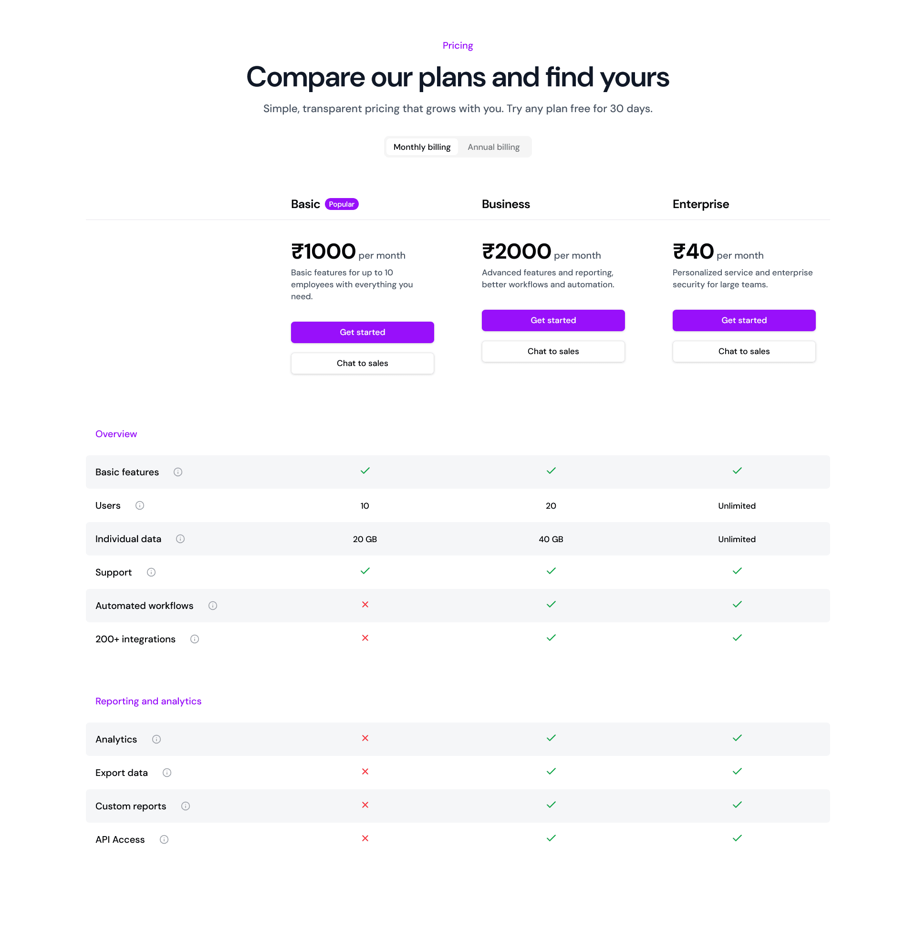Click Enterprise Chat to sales button
Screen dimensions: 916x932
pyautogui.click(x=744, y=351)
